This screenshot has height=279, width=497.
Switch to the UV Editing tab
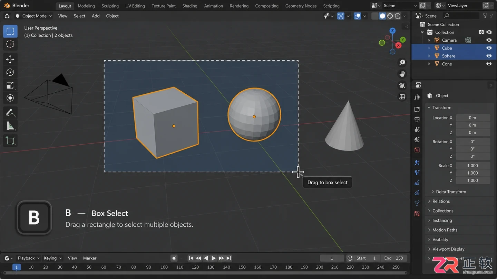135,6
